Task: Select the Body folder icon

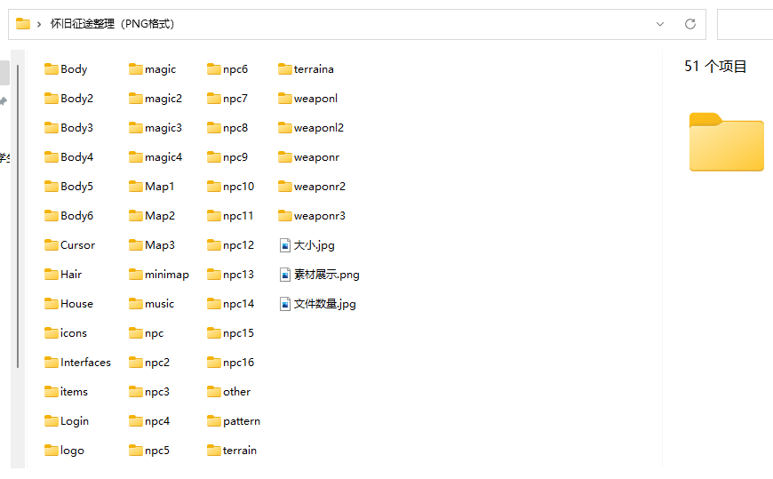Action: [x=52, y=69]
